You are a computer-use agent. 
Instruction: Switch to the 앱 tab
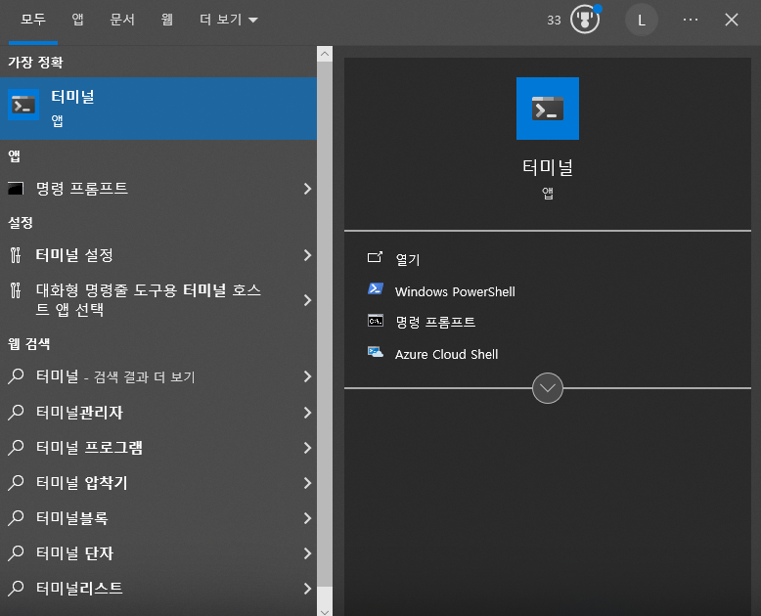(x=77, y=20)
